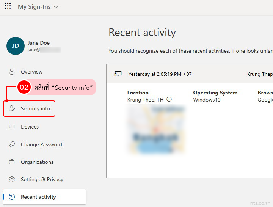The height and width of the screenshot is (207, 273).
Task: Expand the My Sign-Ins chevron dropdown
Action: [x=56, y=7]
